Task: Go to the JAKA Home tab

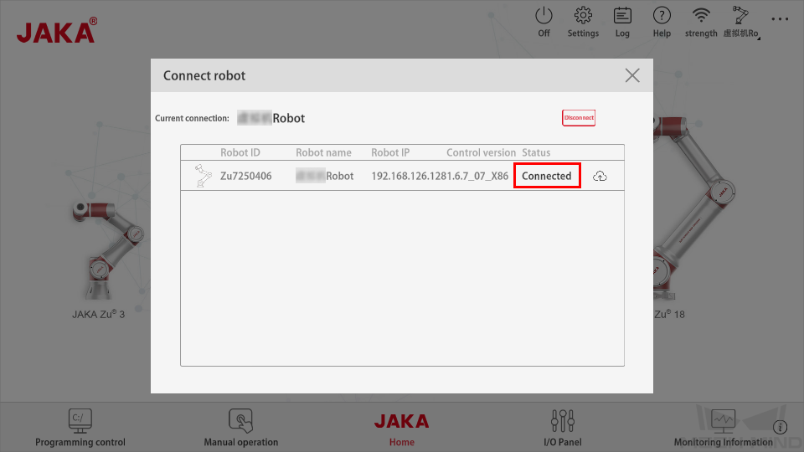Action: point(401,429)
